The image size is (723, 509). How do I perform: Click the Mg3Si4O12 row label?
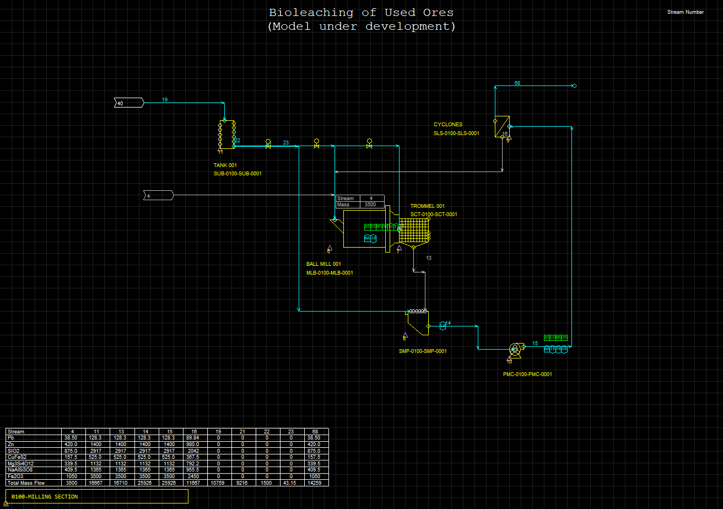(33, 463)
